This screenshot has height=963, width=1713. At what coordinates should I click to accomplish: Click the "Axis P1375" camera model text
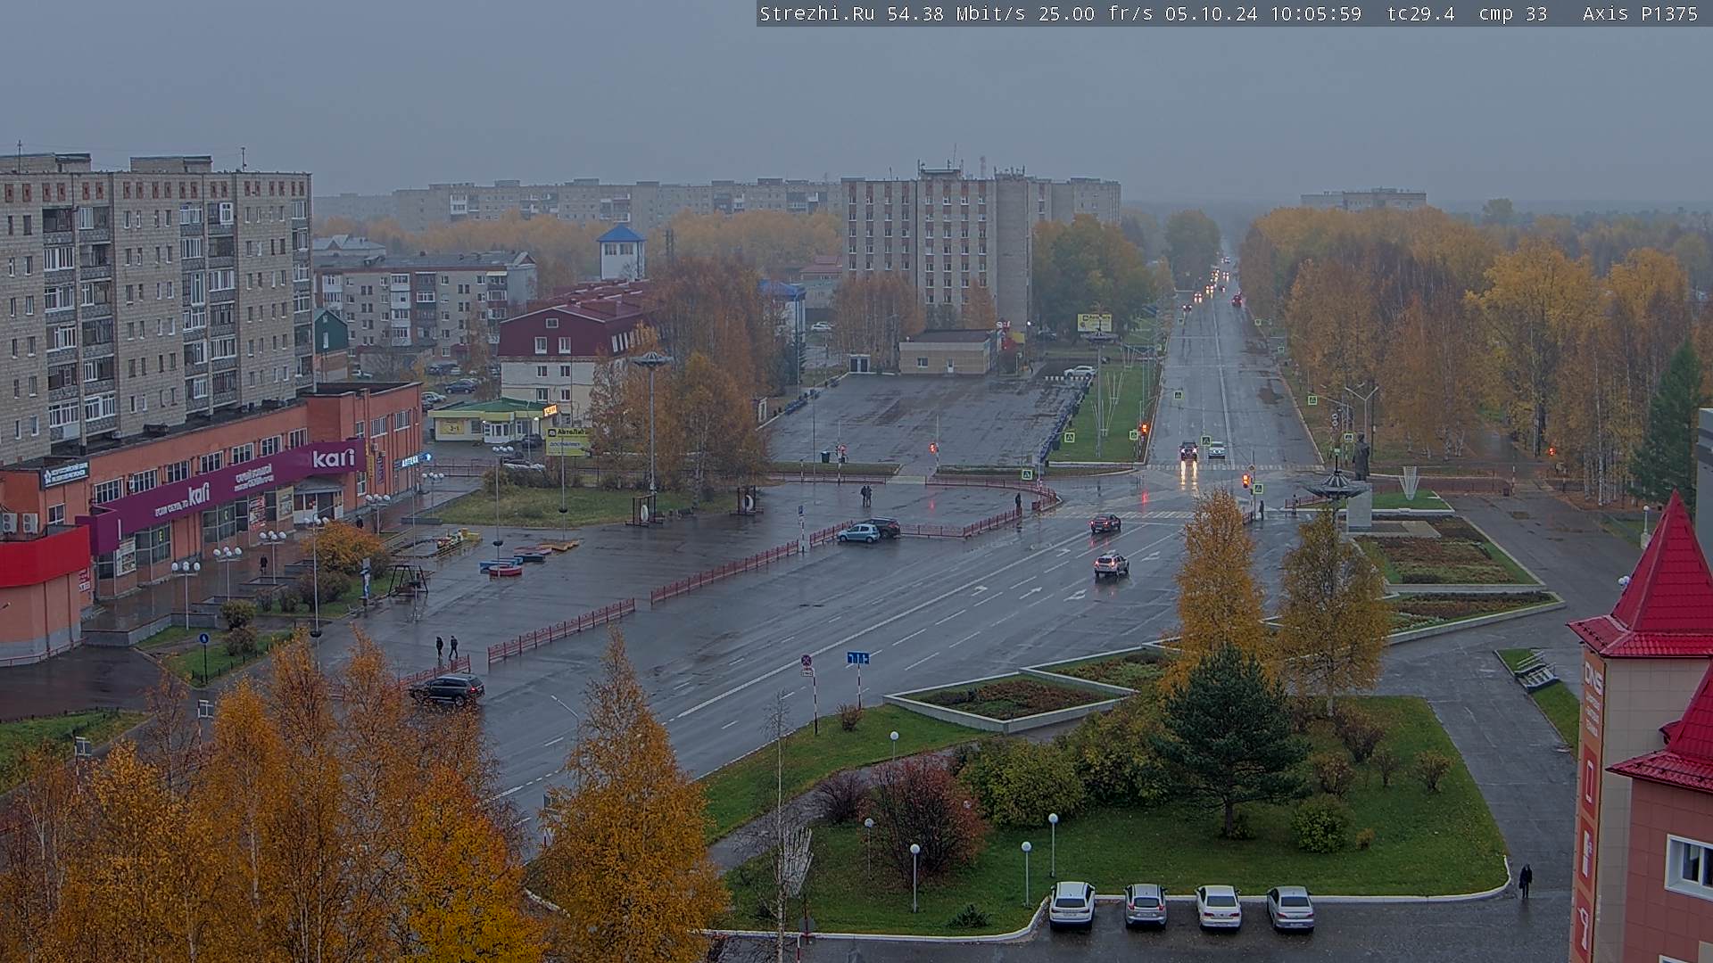click(x=1640, y=13)
